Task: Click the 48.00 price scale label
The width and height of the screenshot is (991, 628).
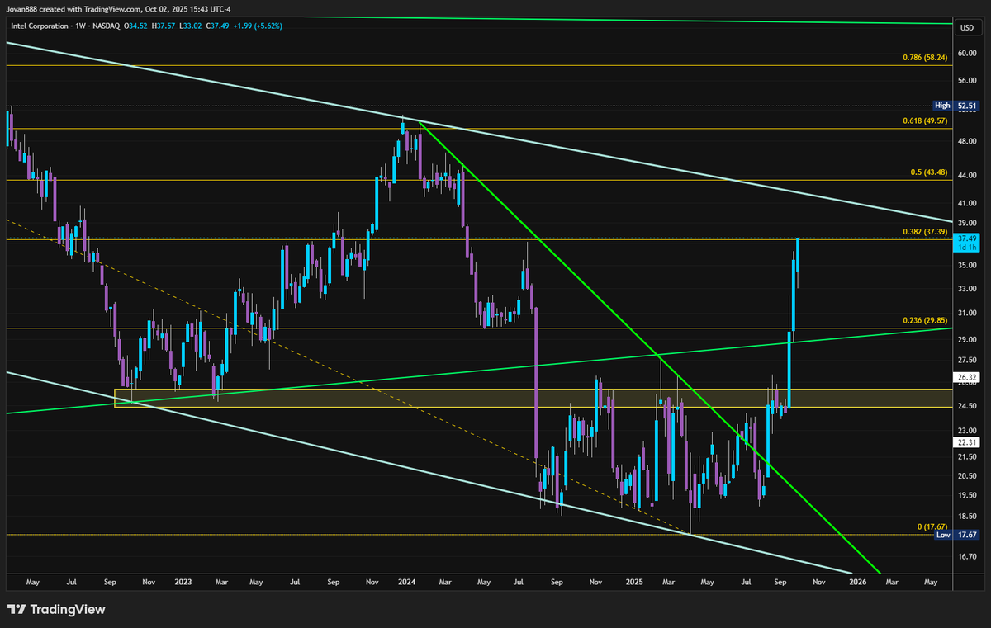Action: pos(966,141)
